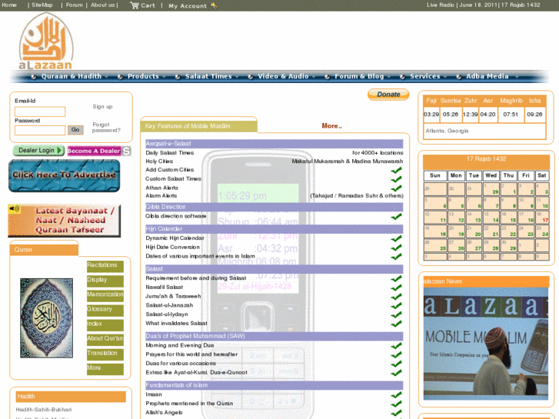
Task: Open Quran Index
Action: [x=105, y=325]
